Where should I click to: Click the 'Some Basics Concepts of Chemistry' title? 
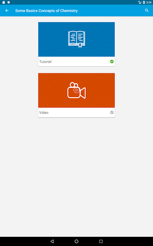coord(47,11)
